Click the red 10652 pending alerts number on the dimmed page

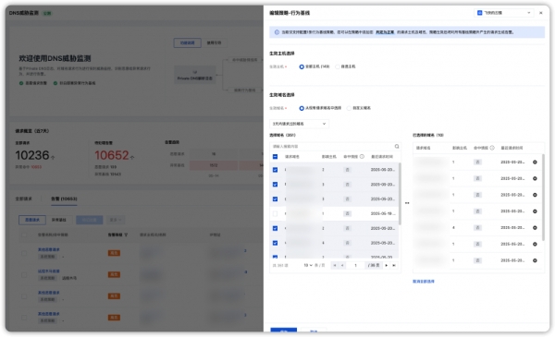112,155
